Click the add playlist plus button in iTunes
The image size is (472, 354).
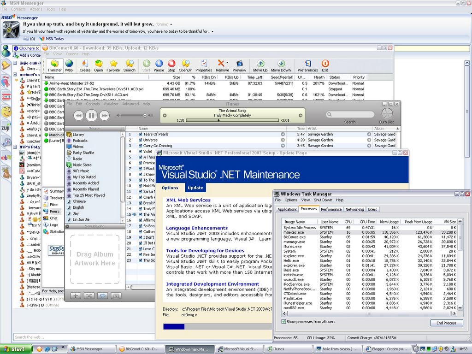[76, 295]
